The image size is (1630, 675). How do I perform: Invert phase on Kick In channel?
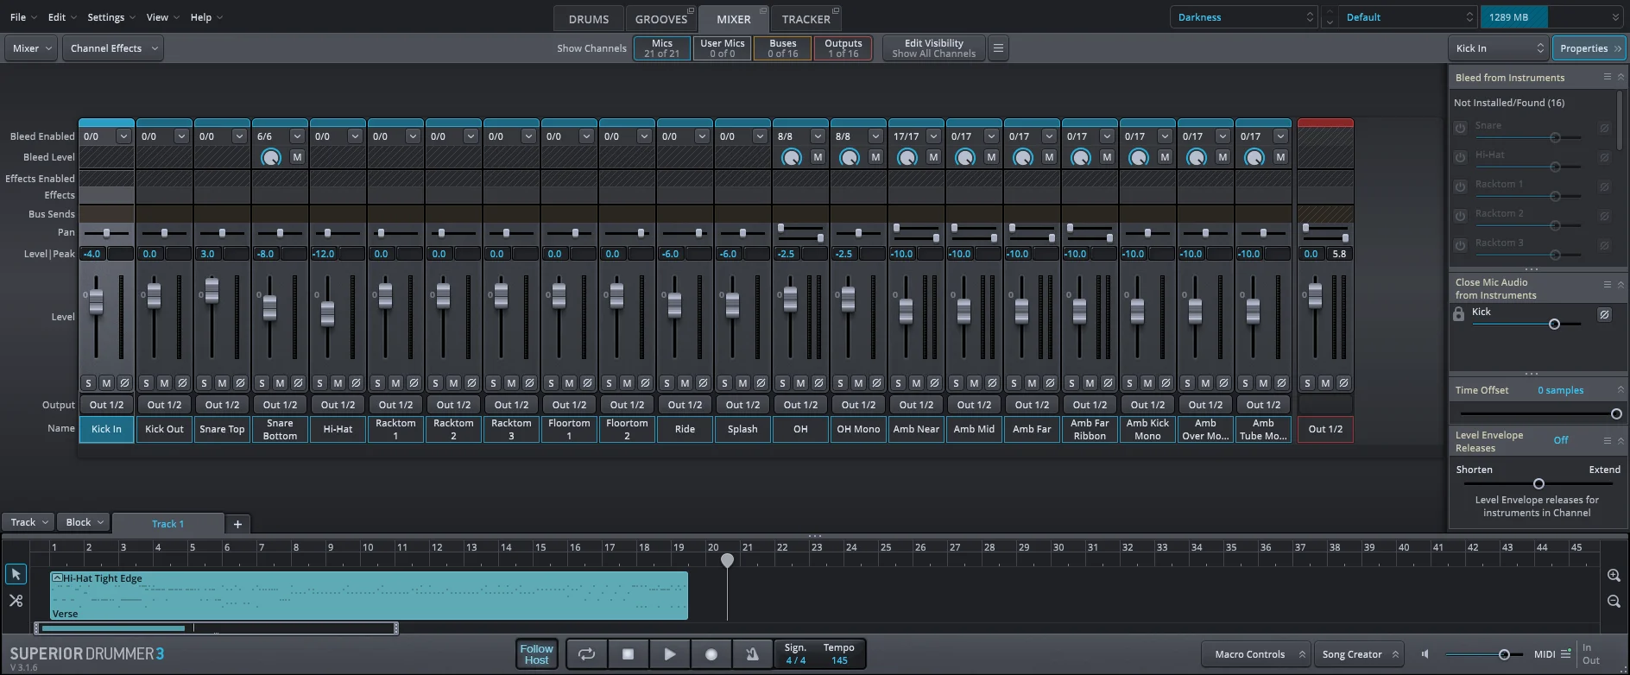pos(124,382)
